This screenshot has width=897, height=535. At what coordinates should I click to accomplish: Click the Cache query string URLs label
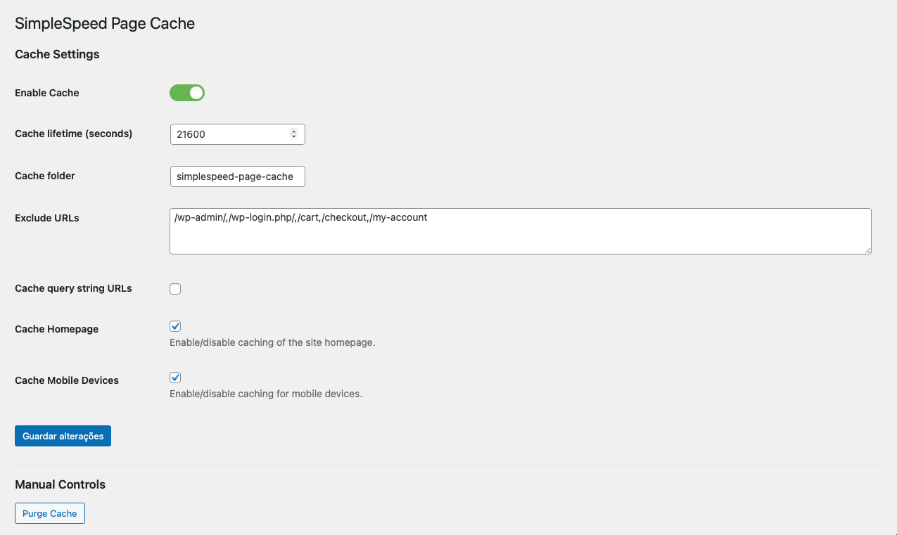(x=73, y=288)
